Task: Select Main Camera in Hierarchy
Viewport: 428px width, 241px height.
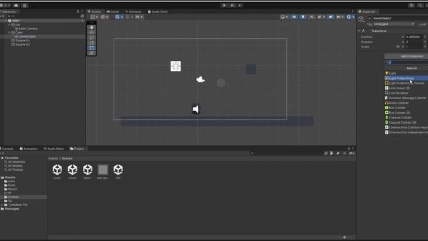Action: tap(28, 29)
